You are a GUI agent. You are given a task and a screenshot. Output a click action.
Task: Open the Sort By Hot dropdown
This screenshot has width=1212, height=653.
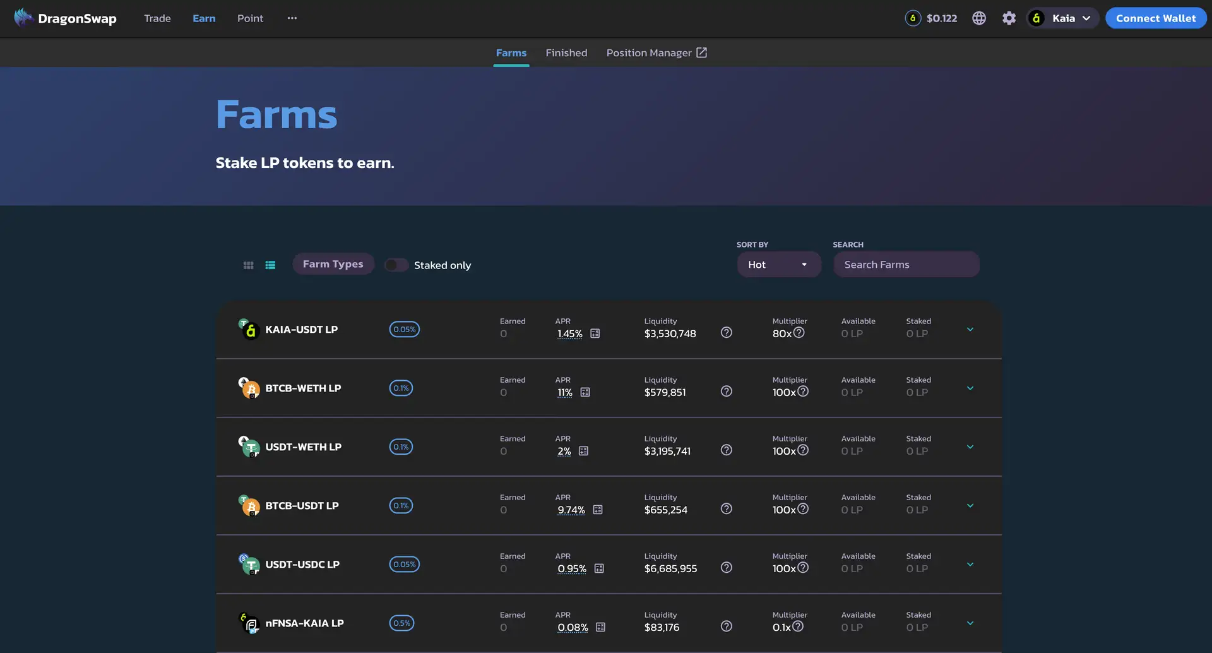(778, 265)
